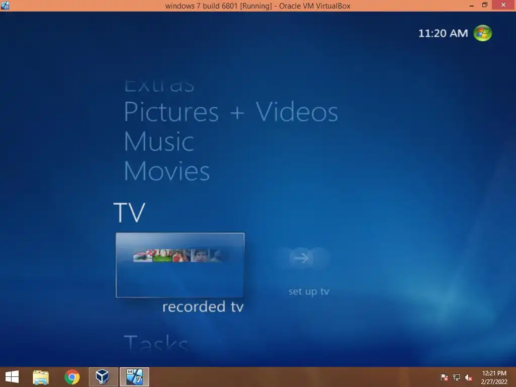Click the network status tray icon
Screen dimensions: 516x387
(x=457, y=377)
